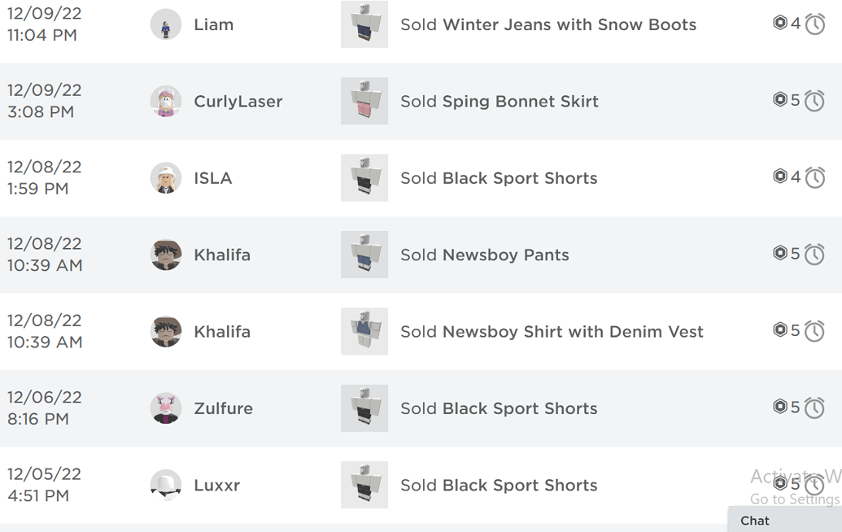Click the pending clock icon on CurlyLaser's sale
Viewport: 842px width, 532px height.
[x=814, y=100]
